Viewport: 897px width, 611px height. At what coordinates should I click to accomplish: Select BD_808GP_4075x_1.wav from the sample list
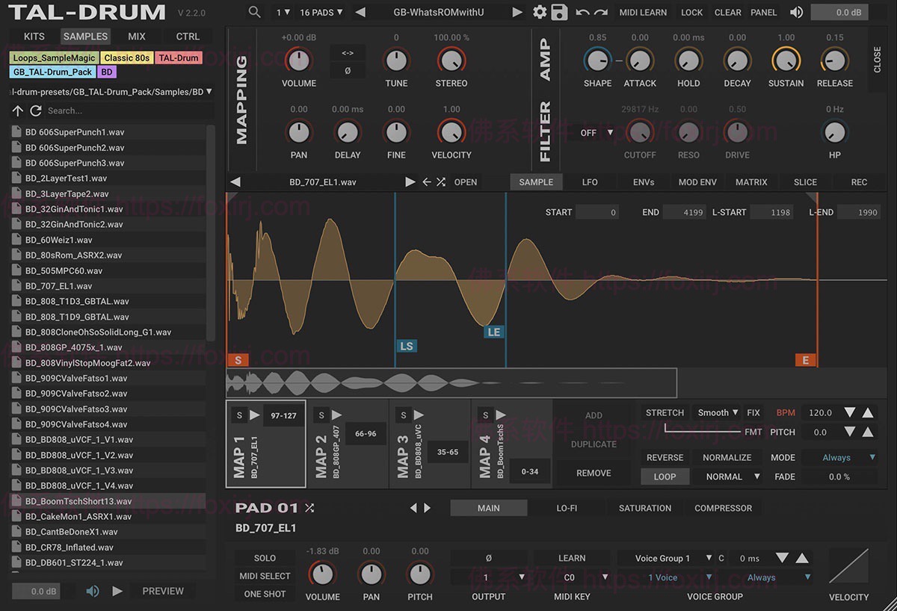75,347
